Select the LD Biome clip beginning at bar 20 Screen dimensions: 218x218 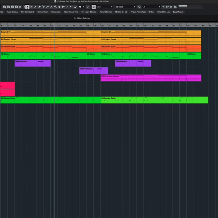[143, 56]
